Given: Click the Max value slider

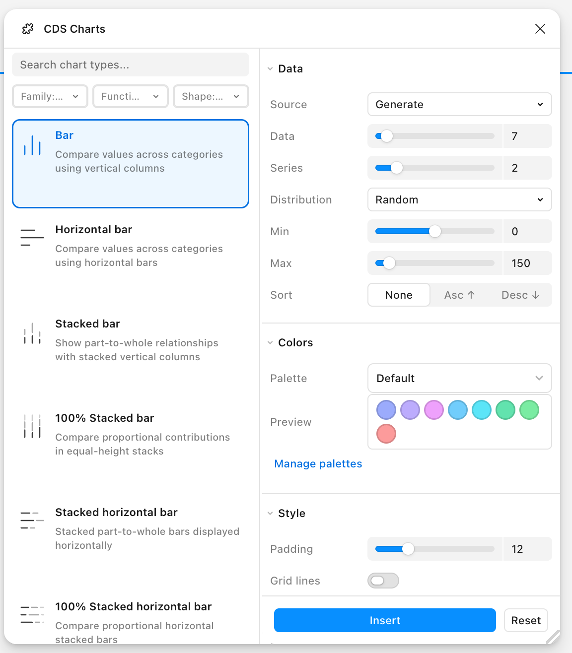Looking at the screenshot, I should 435,263.
